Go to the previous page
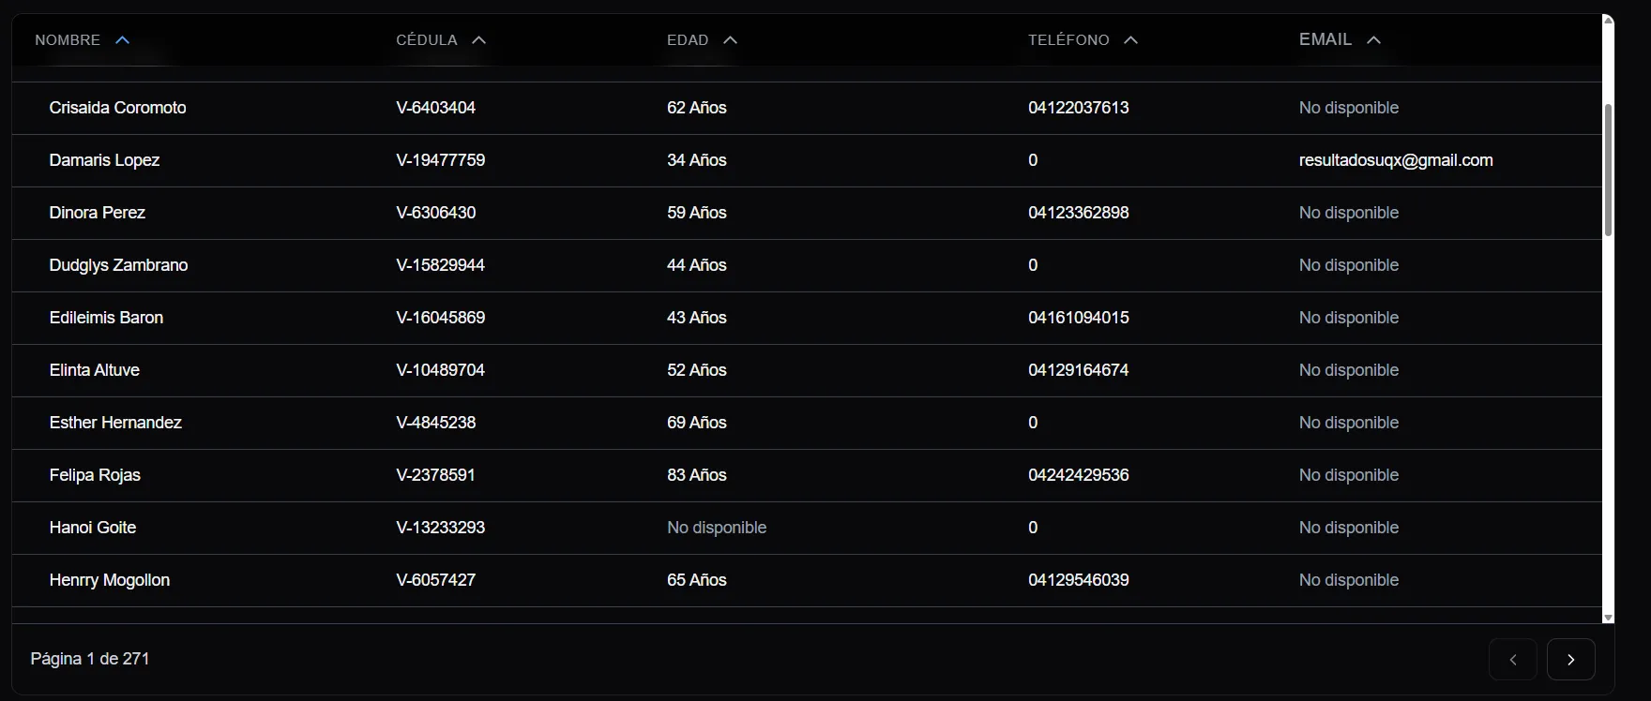The width and height of the screenshot is (1651, 701). pos(1512,659)
